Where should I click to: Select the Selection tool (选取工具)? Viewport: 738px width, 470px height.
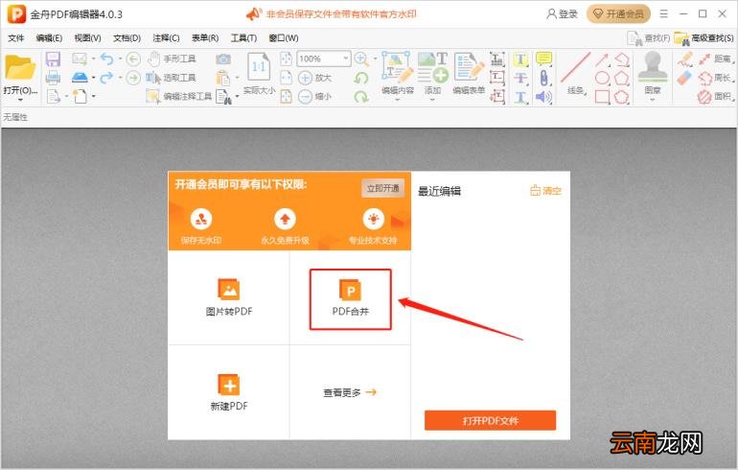171,78
